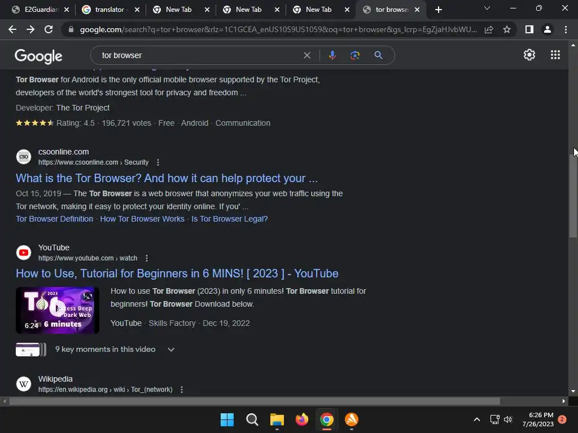Open more options for the YouTube result
This screenshot has height=433, width=578.
147,258
